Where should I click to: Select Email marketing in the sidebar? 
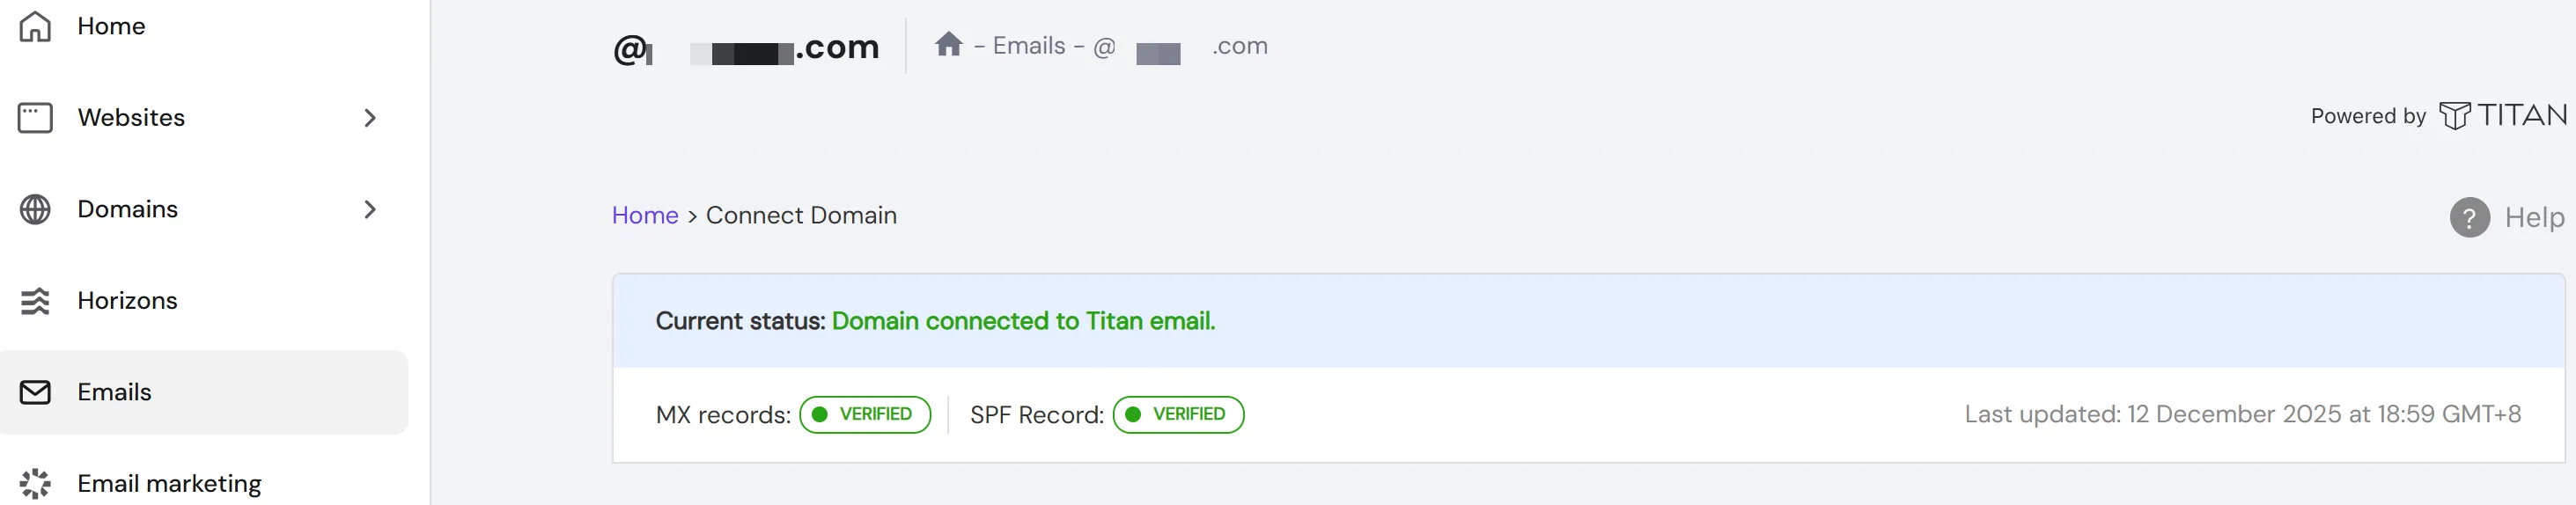pyautogui.click(x=169, y=484)
